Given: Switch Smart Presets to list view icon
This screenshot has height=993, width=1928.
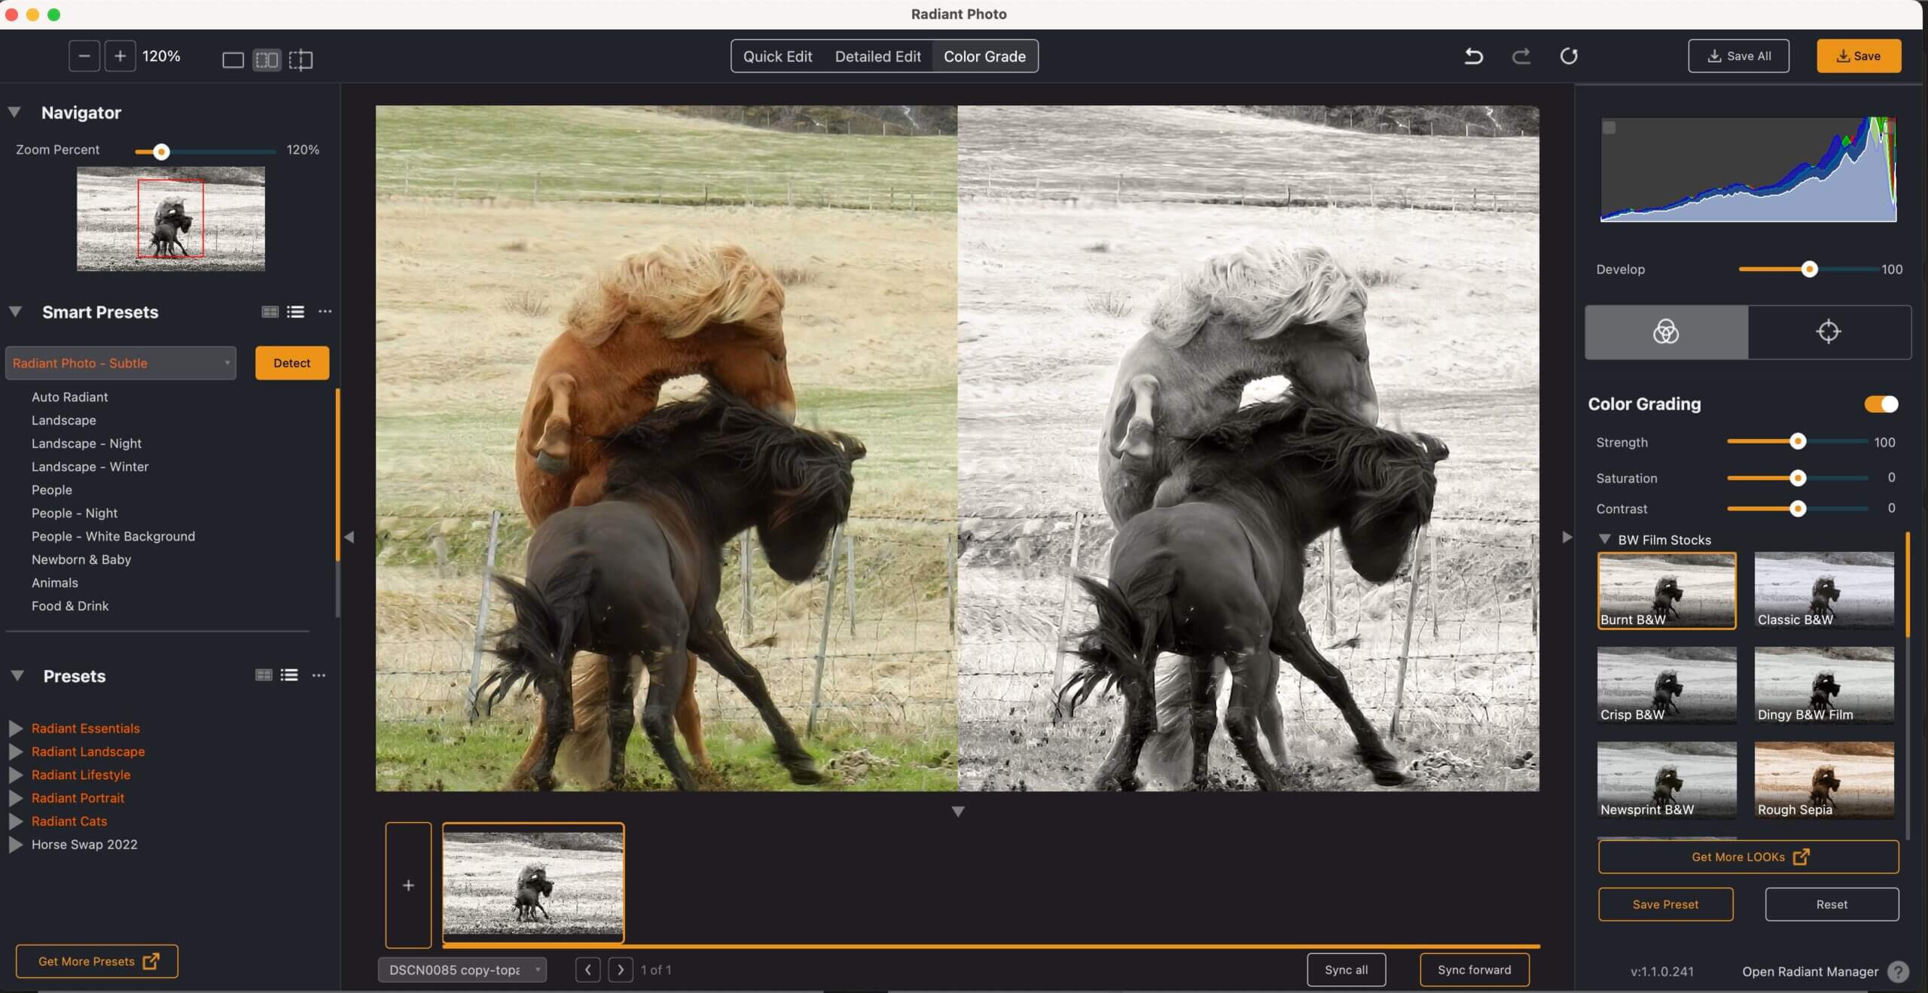Looking at the screenshot, I should (296, 312).
